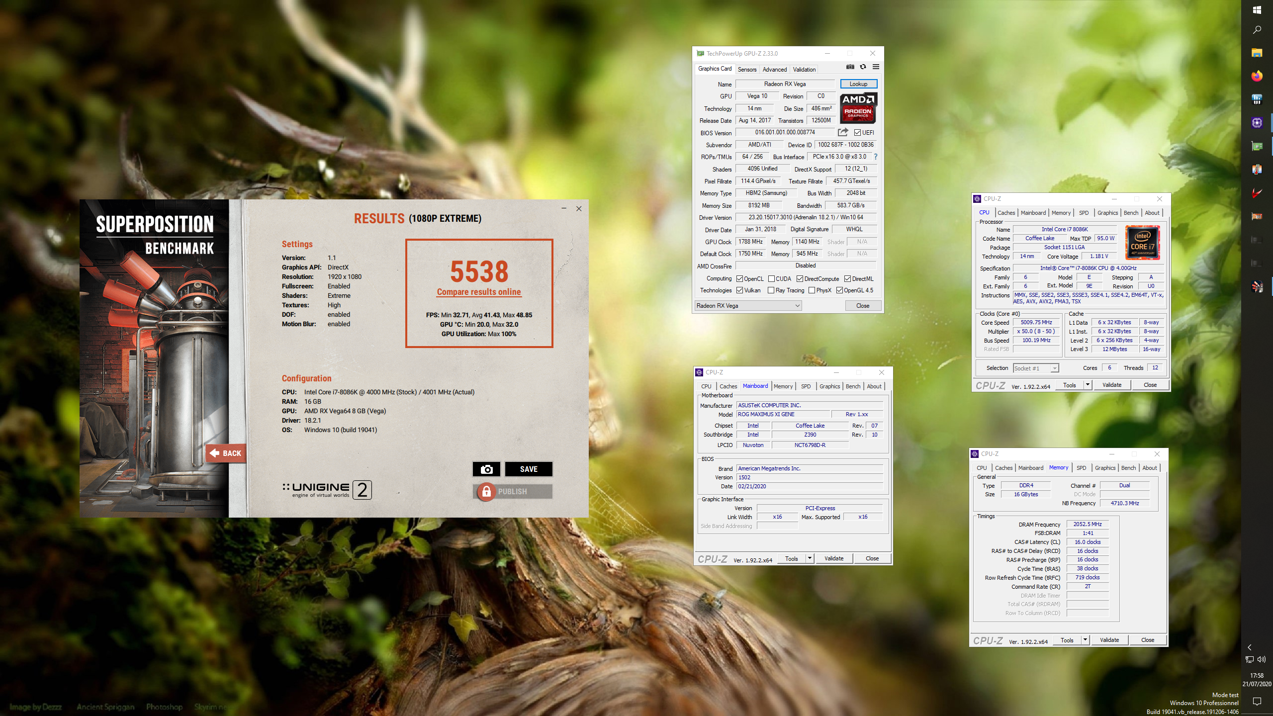This screenshot has height=716, width=1273.
Task: Take a GPU-Z screenshot with the camera icon
Action: pyautogui.click(x=850, y=67)
